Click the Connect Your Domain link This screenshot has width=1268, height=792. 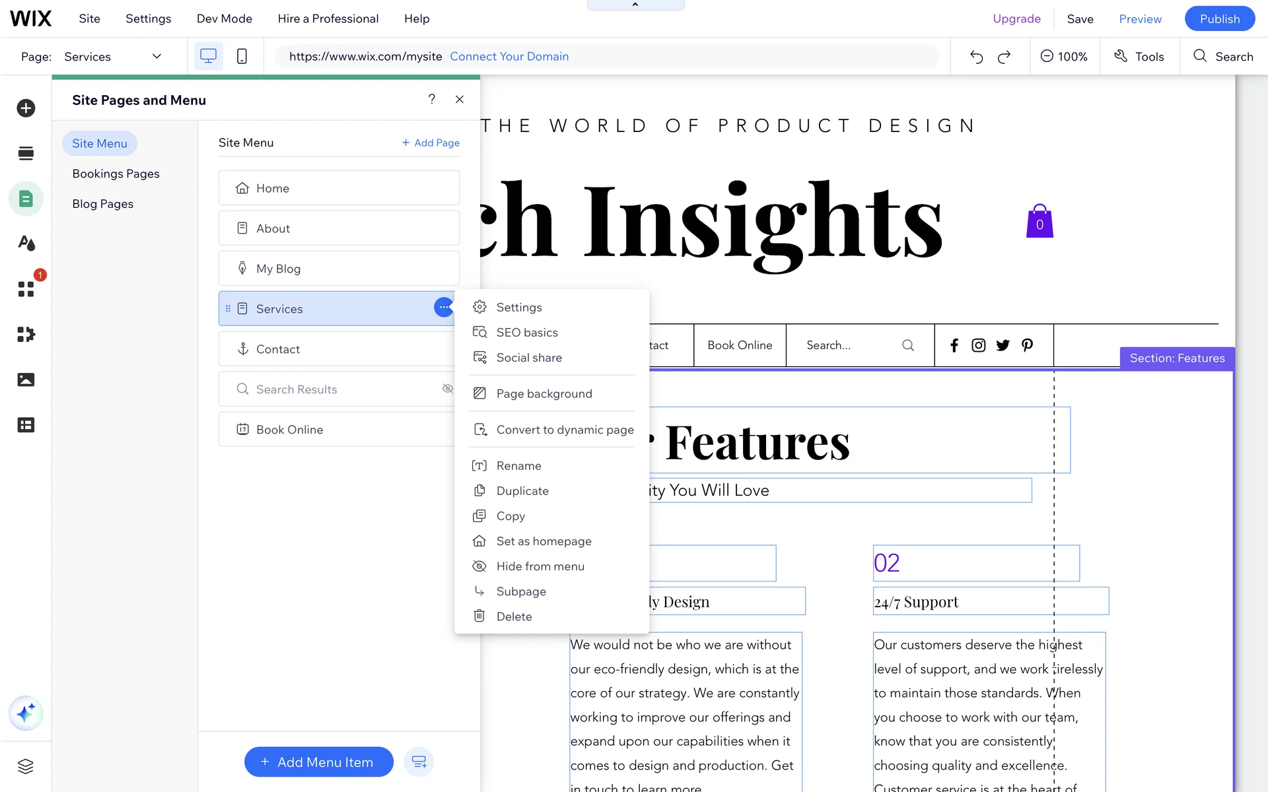[509, 57]
